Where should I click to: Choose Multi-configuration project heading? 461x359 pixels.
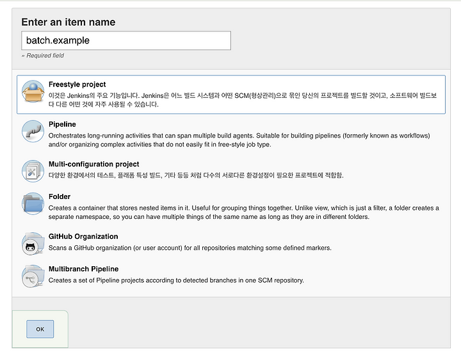pyautogui.click(x=93, y=164)
